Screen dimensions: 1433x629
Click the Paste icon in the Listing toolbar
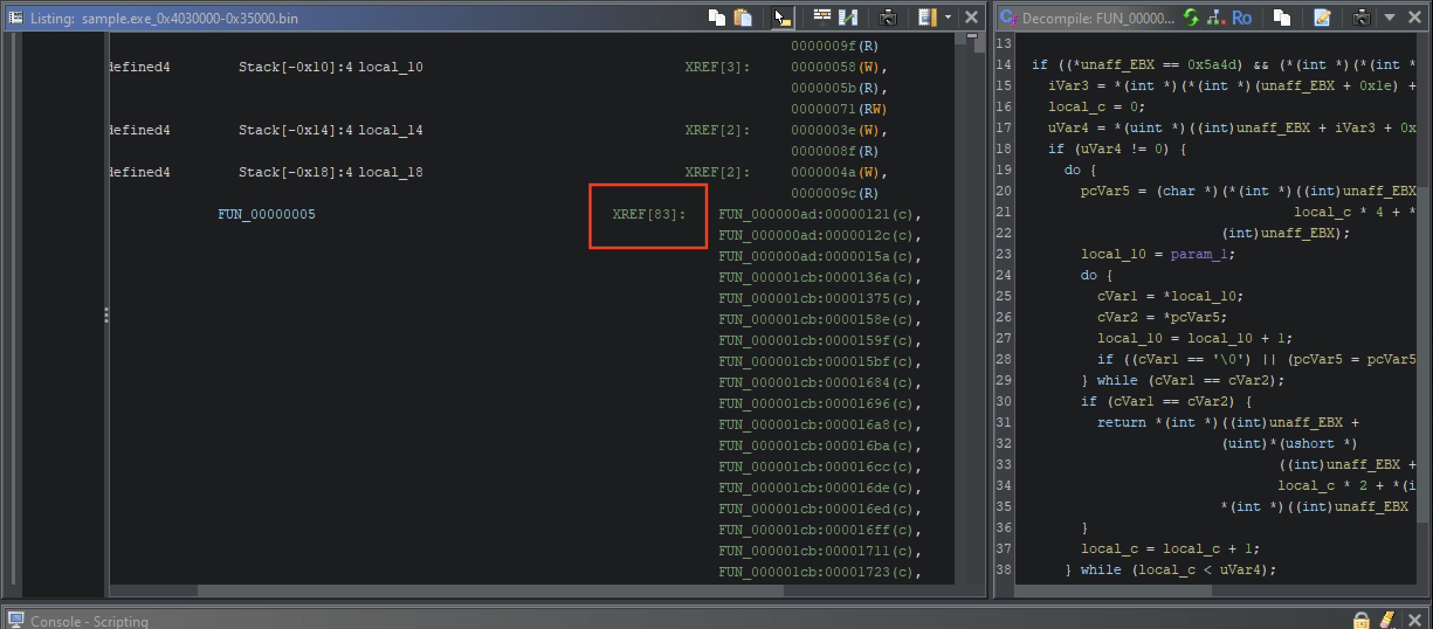point(743,18)
